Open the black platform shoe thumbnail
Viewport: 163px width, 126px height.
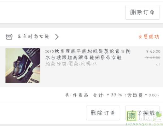point(23,66)
